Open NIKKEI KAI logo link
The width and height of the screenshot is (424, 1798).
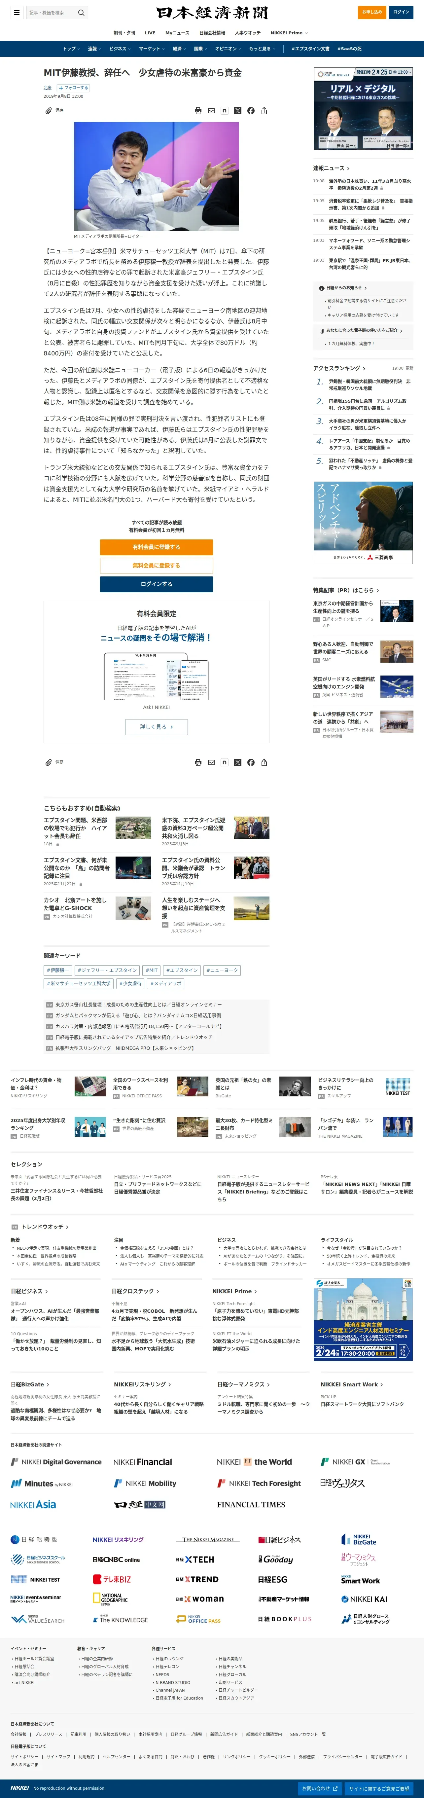364,1599
